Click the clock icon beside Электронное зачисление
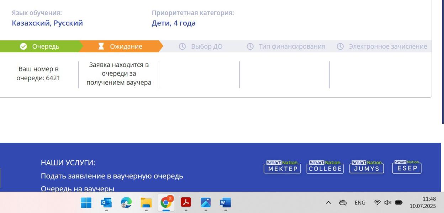The image size is (444, 213). [x=340, y=47]
